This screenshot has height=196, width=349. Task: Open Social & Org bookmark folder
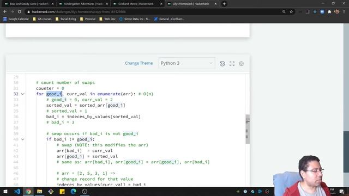(x=66, y=19)
